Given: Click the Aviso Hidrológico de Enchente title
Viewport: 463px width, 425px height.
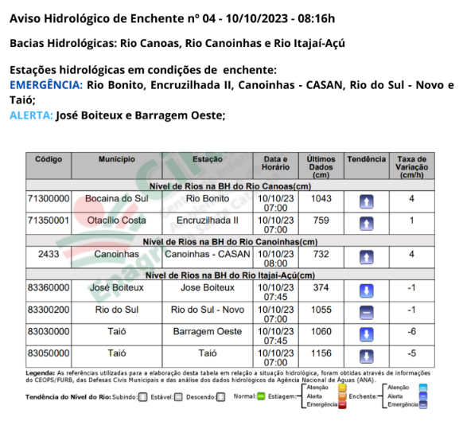Looking at the screenshot, I should point(173,18).
